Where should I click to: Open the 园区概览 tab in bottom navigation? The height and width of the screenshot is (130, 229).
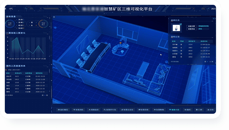(x=63, y=110)
